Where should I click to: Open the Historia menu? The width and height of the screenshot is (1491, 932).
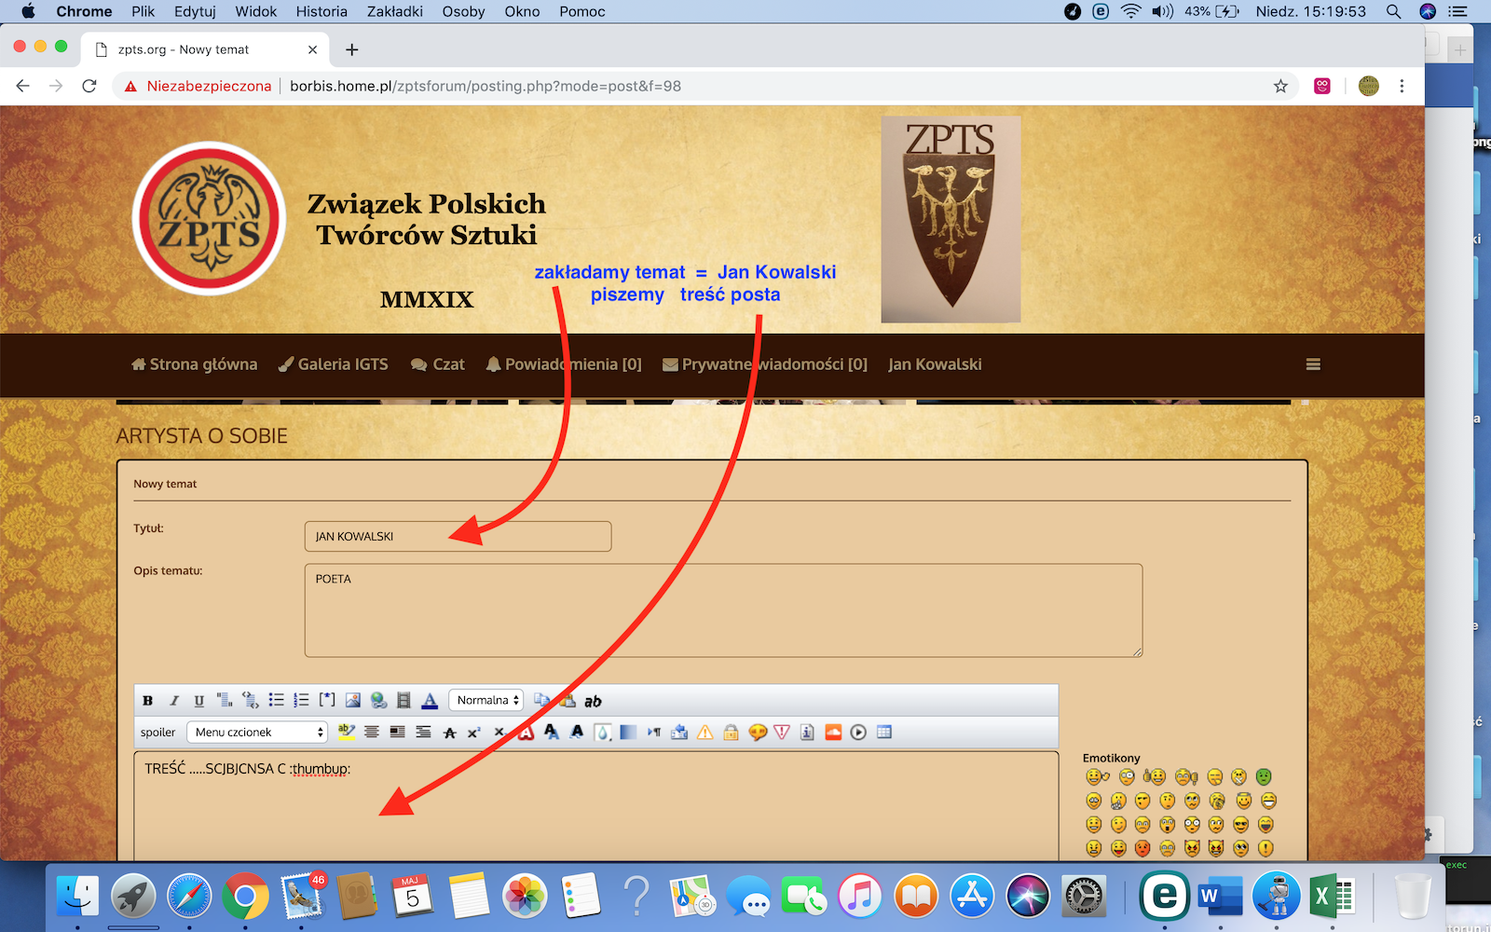coord(321,11)
